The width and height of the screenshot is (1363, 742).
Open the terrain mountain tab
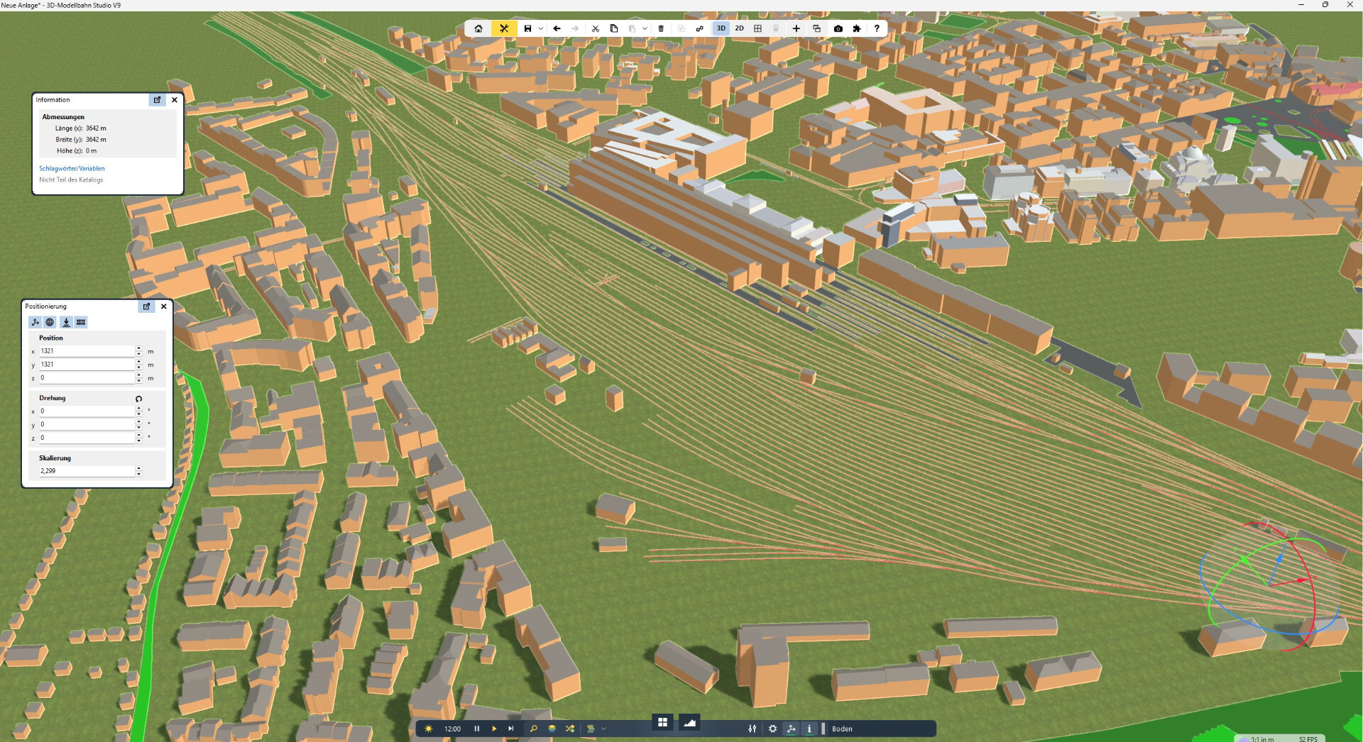pos(689,722)
